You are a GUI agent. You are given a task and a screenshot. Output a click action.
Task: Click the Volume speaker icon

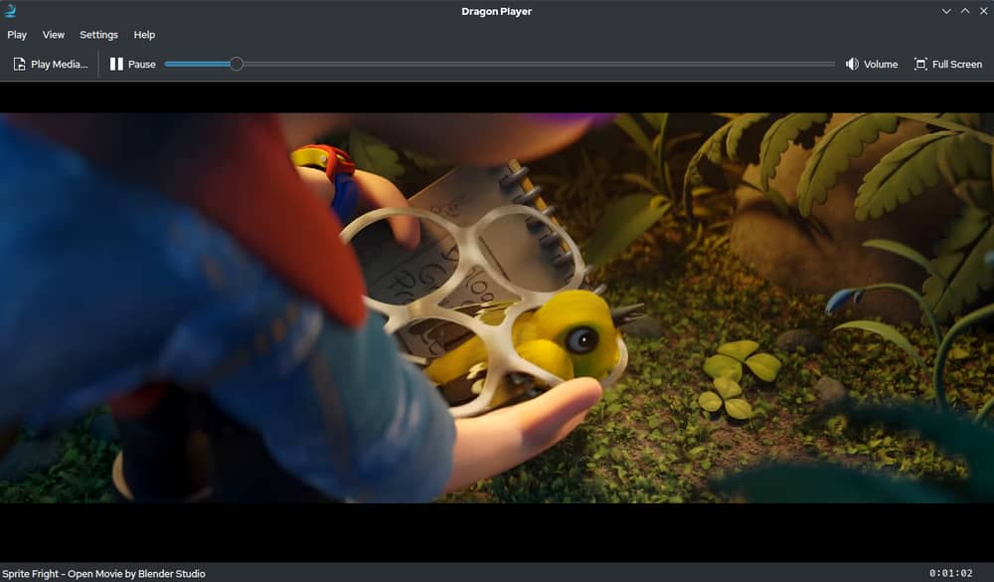point(852,64)
